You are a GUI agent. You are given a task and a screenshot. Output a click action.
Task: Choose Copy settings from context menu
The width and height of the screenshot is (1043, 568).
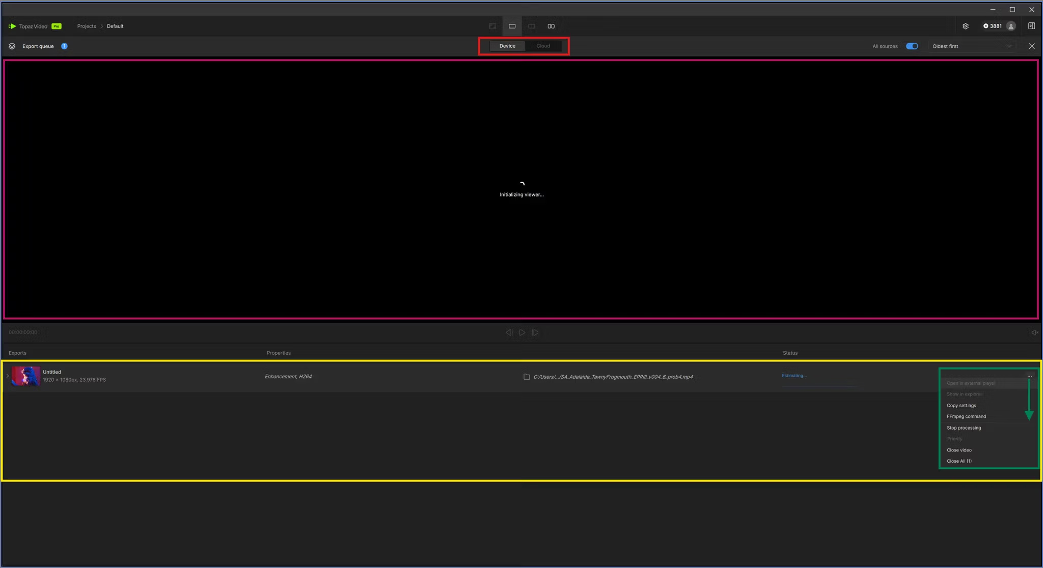(x=961, y=406)
